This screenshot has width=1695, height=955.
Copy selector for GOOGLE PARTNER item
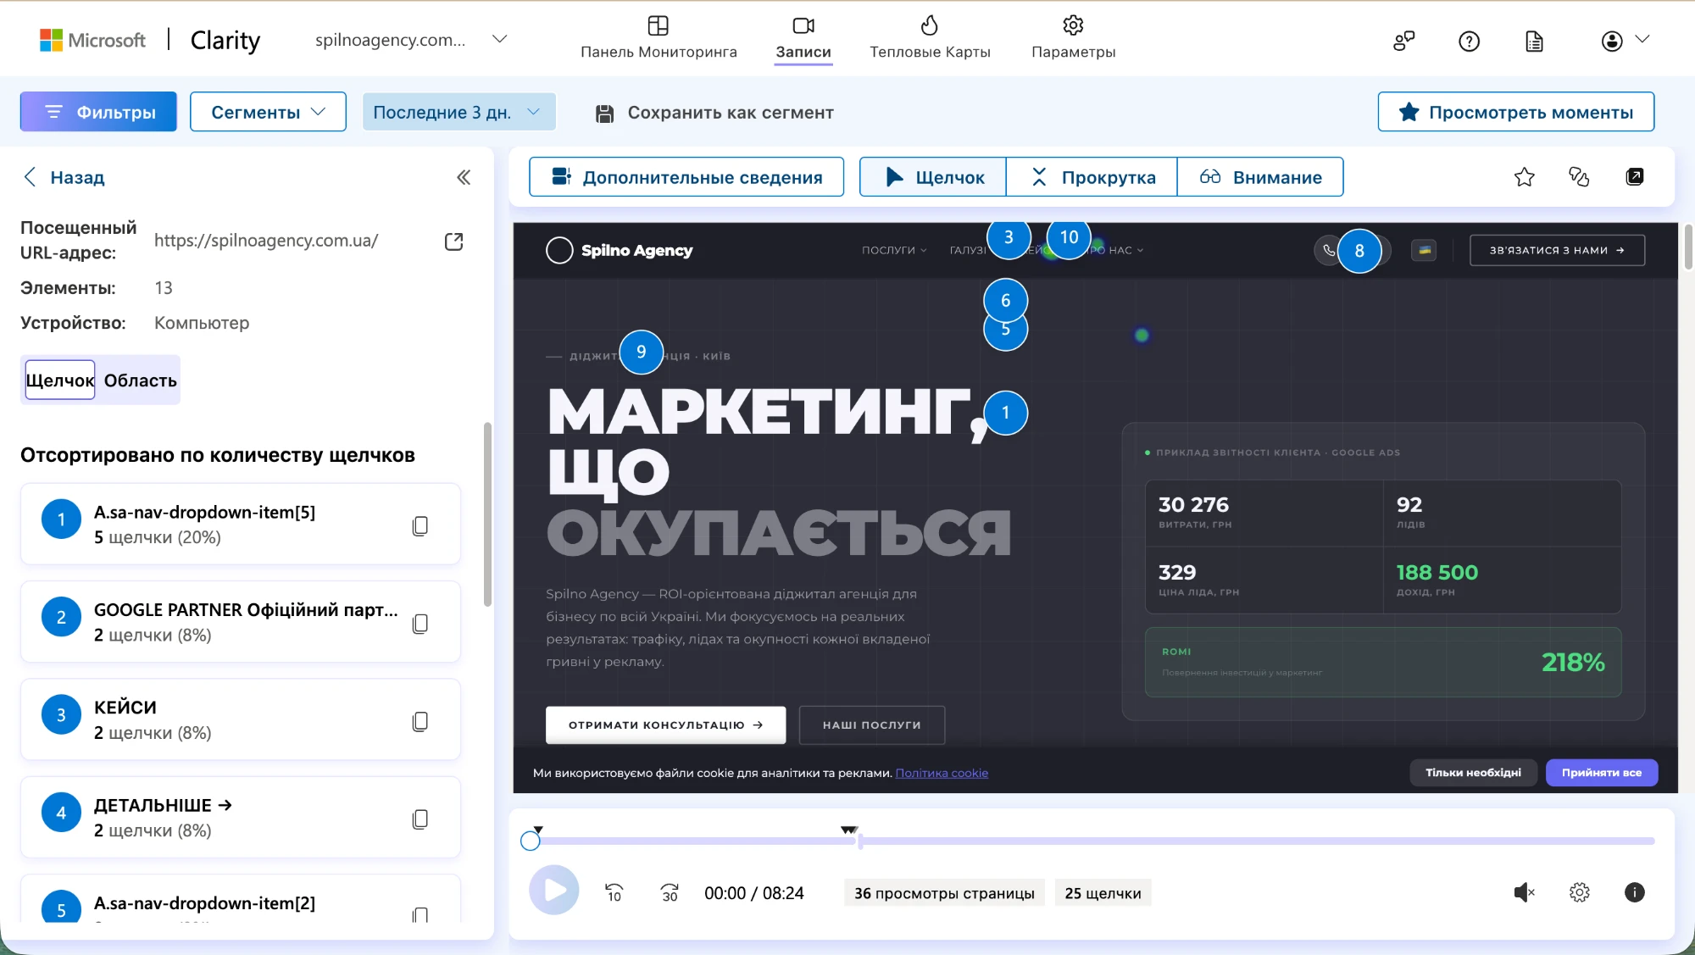point(420,623)
